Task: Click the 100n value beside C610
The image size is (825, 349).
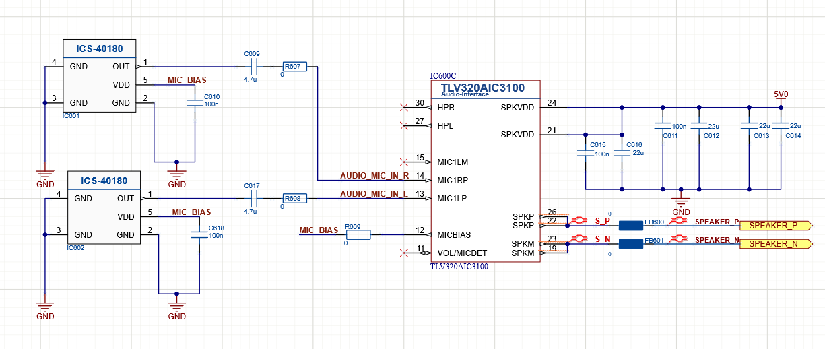Action: tap(211, 104)
